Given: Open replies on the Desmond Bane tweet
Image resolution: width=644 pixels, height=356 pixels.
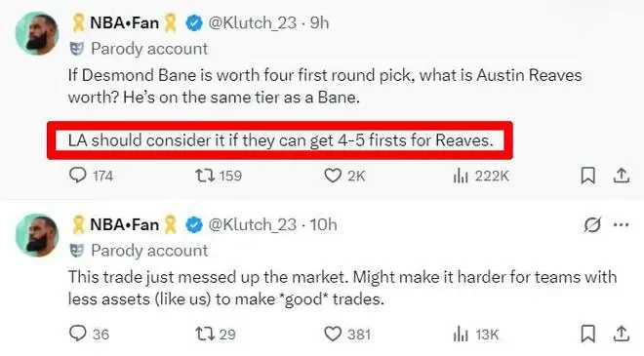Looking at the screenshot, I should (x=91, y=176).
